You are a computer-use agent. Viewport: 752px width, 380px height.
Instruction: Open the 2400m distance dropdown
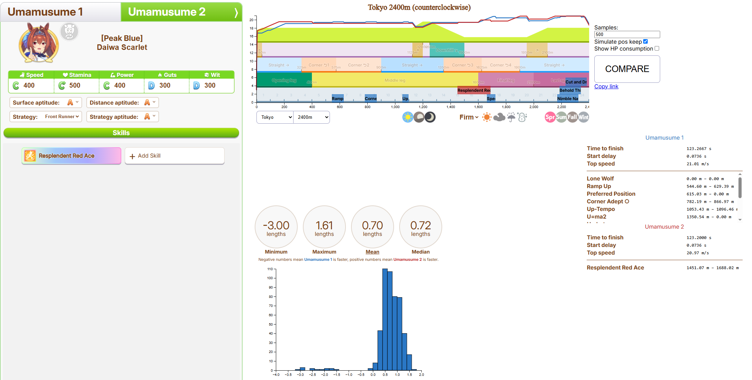click(312, 117)
